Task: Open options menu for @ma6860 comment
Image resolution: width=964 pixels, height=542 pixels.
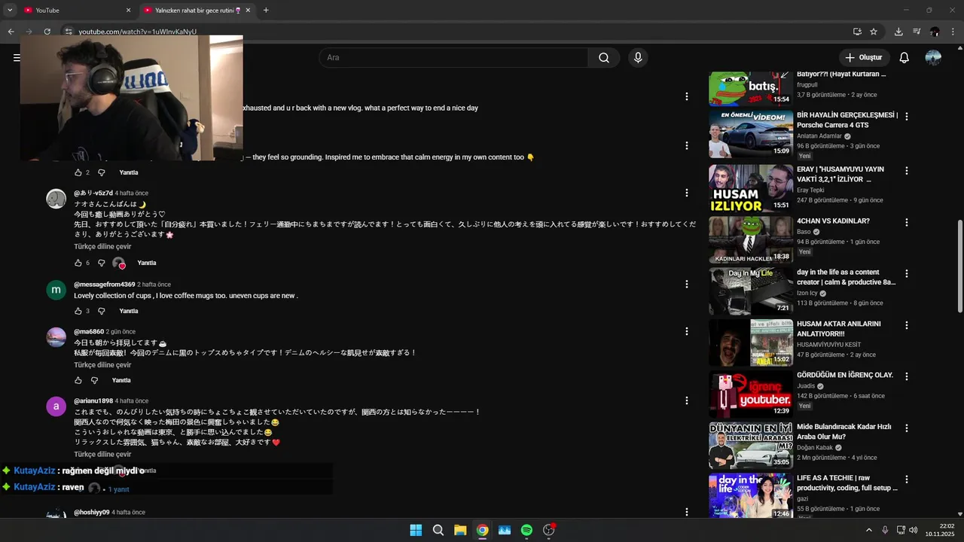Action: coord(686,331)
